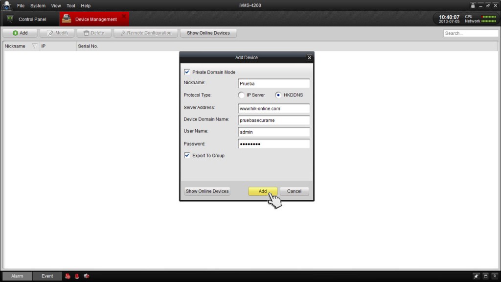501x282 pixels.
Task: Open the File menu
Action: point(21,6)
